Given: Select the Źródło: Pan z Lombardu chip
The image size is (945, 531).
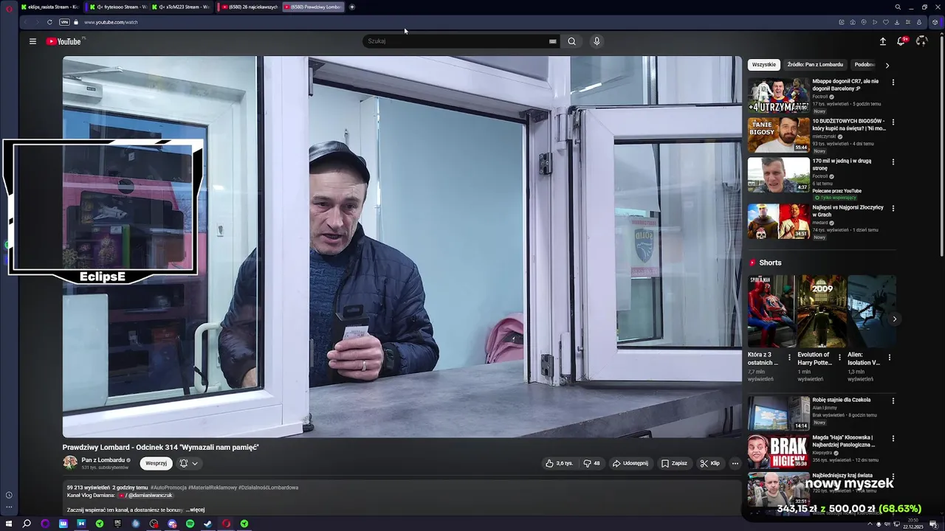Looking at the screenshot, I should [815, 64].
